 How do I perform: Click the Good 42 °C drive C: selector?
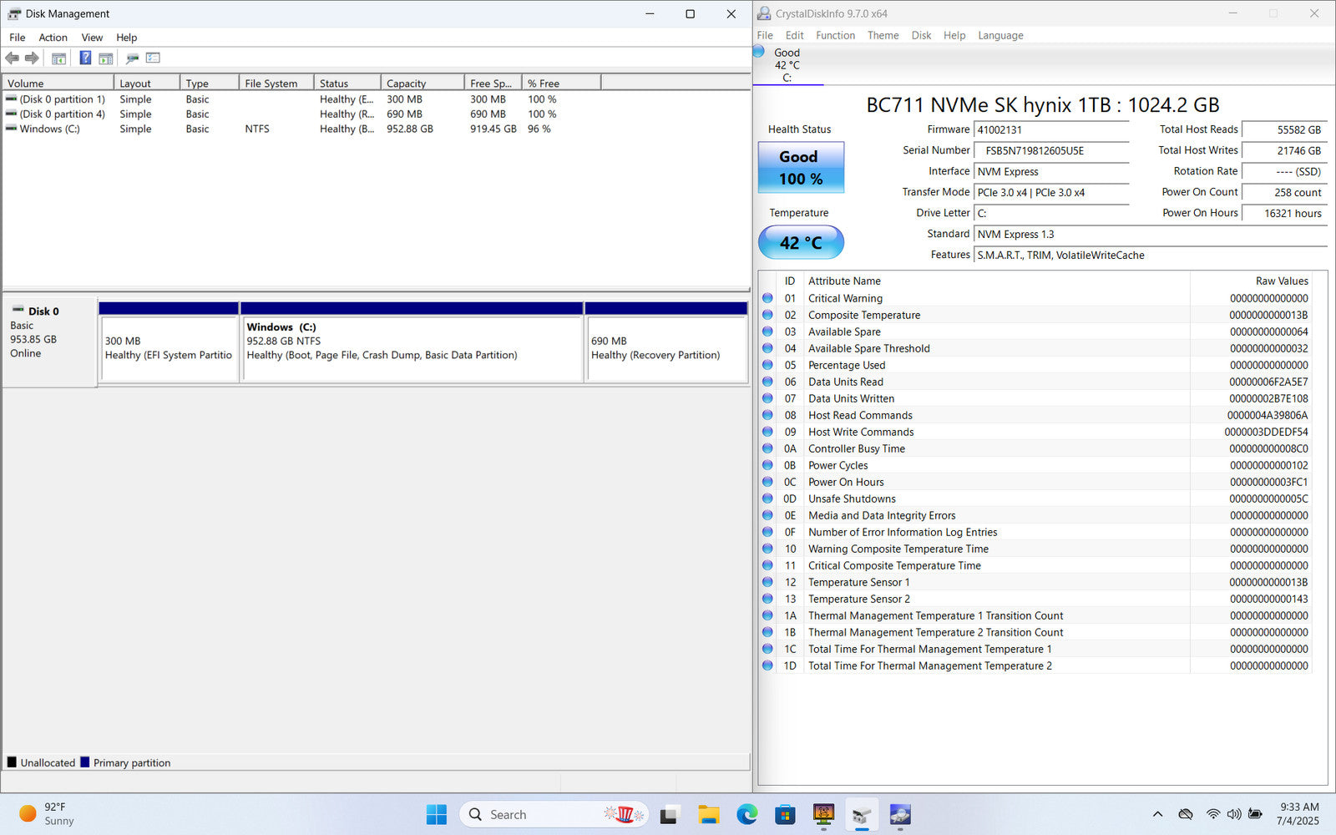pyautogui.click(x=787, y=65)
